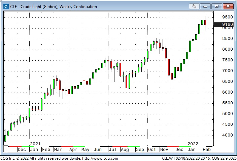Click the Apr month label
This screenshot has width=237, height=161.
click(73, 150)
